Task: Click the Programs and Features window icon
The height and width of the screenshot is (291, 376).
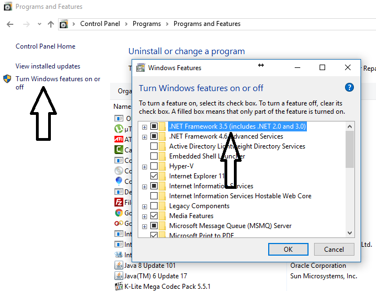Action: [8, 7]
